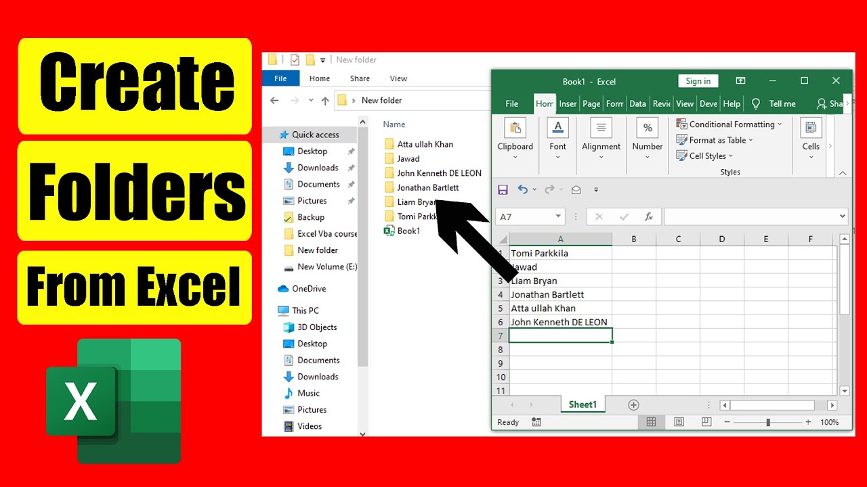Click the vertical scrollbar down arrow in Excel
Viewport: 867px width, 487px height.
tap(844, 391)
